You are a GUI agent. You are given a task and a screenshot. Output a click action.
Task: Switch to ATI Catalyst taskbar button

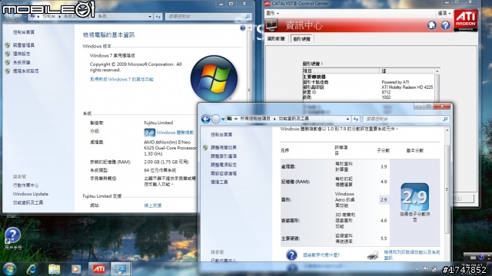click(x=99, y=269)
